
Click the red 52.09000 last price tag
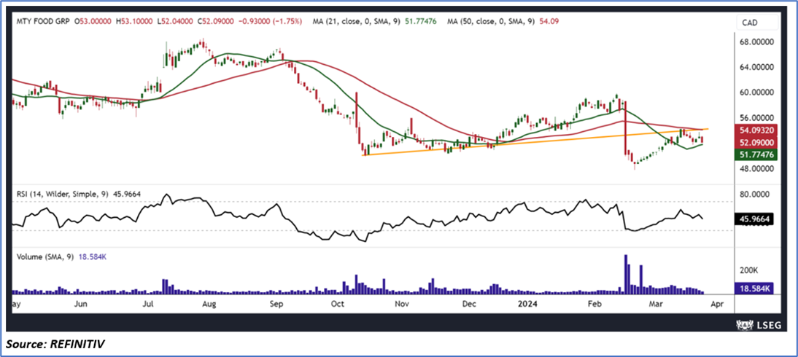click(755, 143)
